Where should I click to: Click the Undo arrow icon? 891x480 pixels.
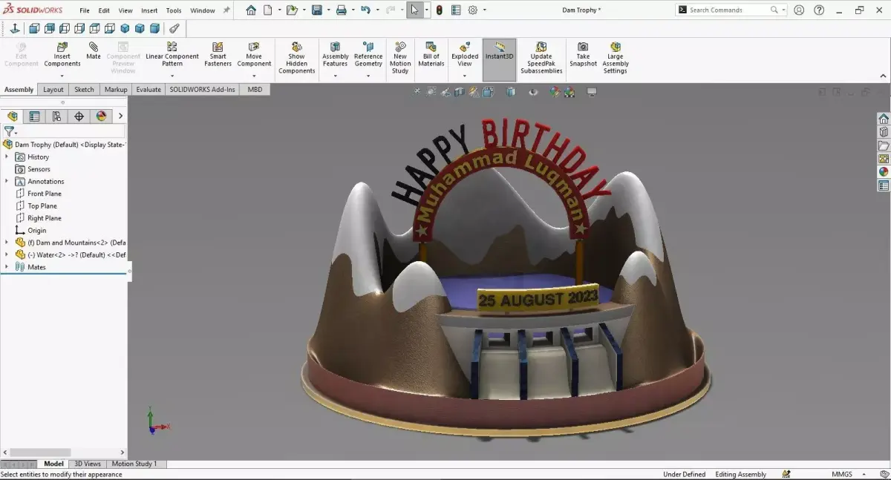click(365, 10)
